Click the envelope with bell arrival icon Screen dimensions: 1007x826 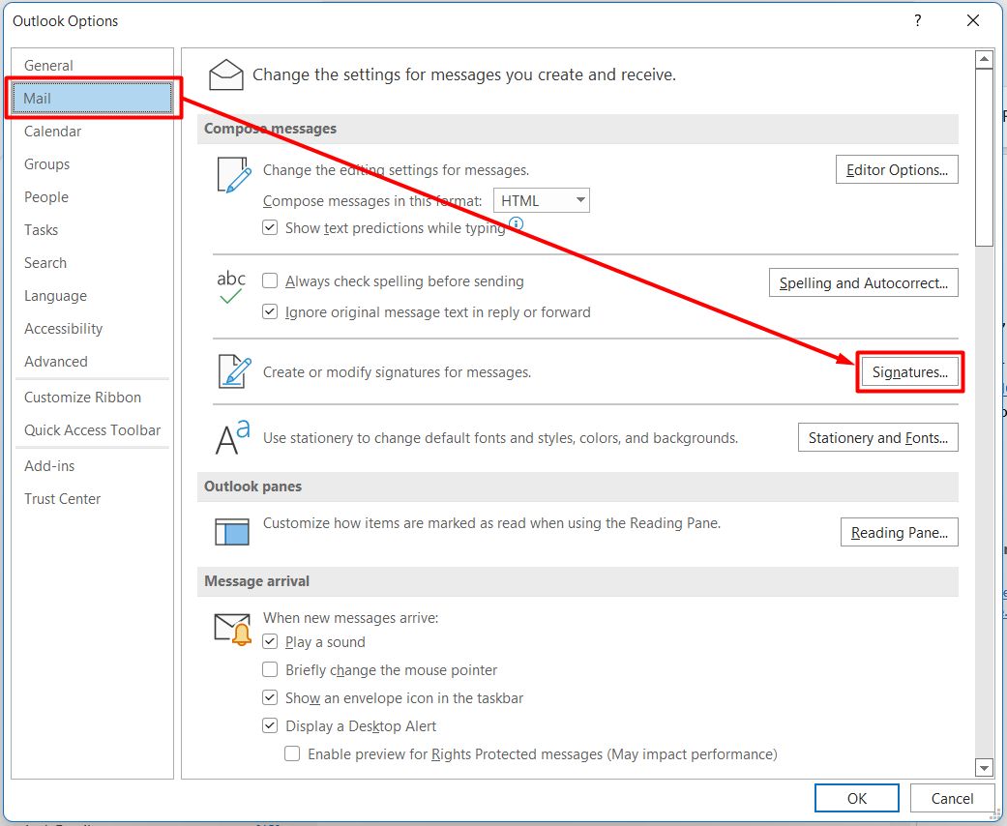[232, 629]
